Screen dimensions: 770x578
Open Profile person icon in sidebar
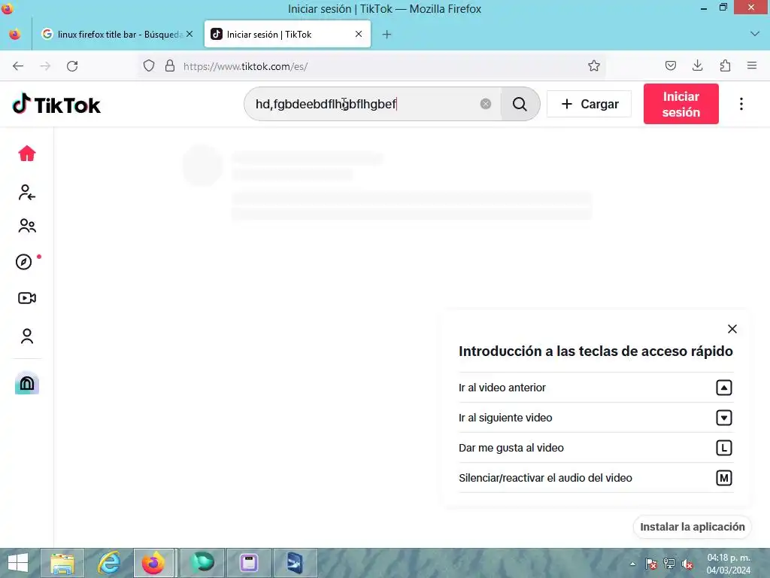click(x=27, y=336)
